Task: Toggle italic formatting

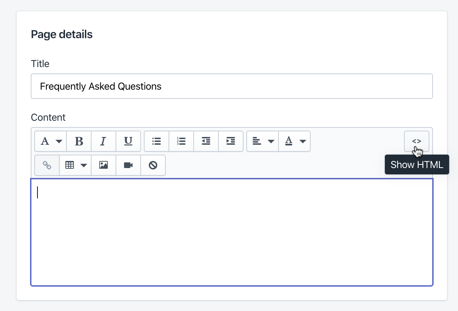Action: 104,141
